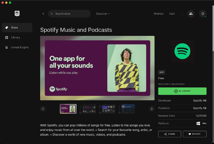Click the magnifier search icon
Screen dimensions: 214x144
[x=52, y=13]
